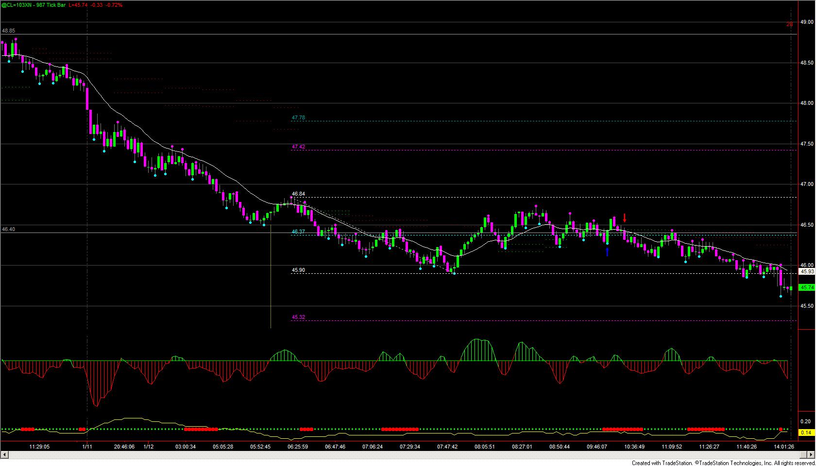Click the 45.50 price axis label
816x466 pixels.
point(807,306)
